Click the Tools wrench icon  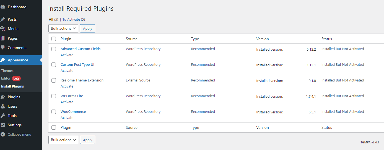click(3, 116)
